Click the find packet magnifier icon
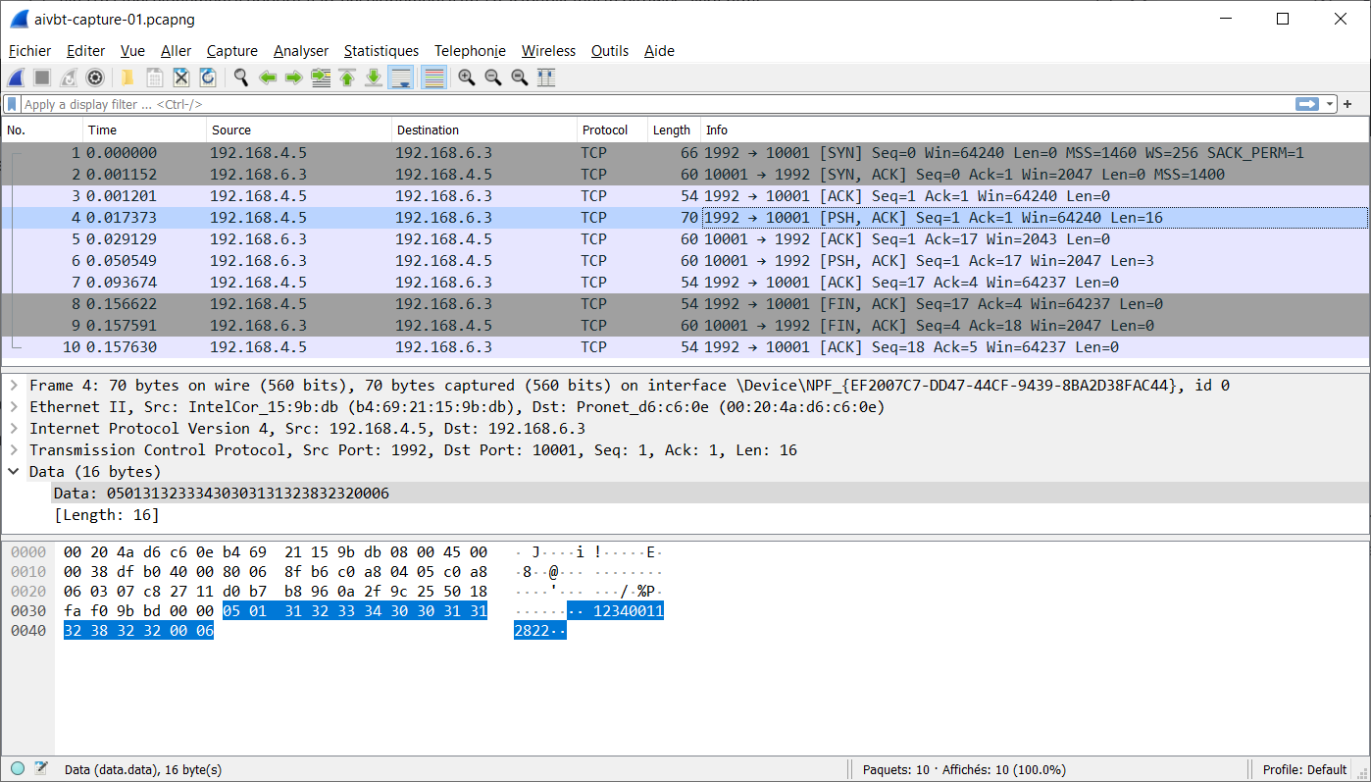Image resolution: width=1371 pixels, height=782 pixels. (240, 78)
